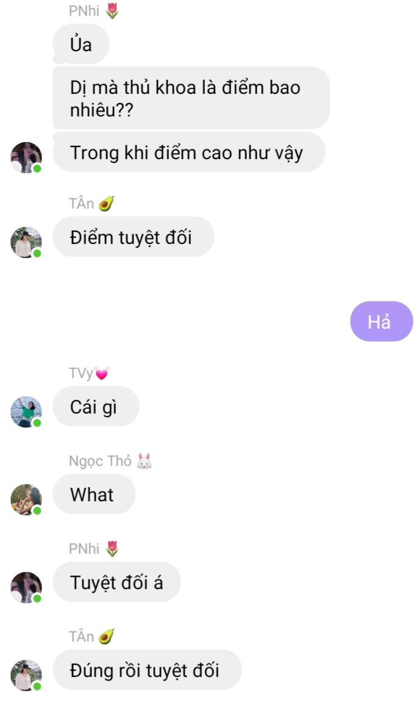Tap the 'Cái gì' message bubble
Viewport: 420px width, 707px height.
(96, 406)
